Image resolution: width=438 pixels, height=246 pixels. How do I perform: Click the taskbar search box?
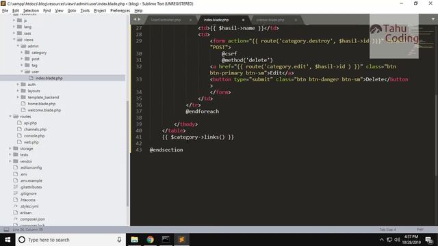pos(70,240)
